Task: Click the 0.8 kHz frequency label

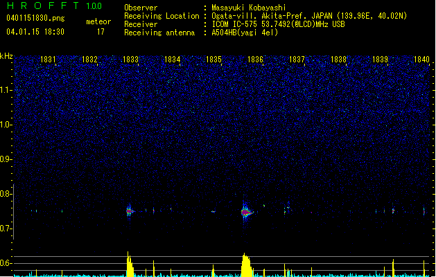Action: (x=6, y=194)
